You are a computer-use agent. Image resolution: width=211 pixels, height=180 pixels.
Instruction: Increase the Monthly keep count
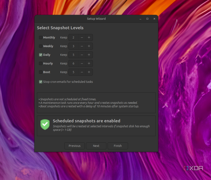tap(89, 37)
